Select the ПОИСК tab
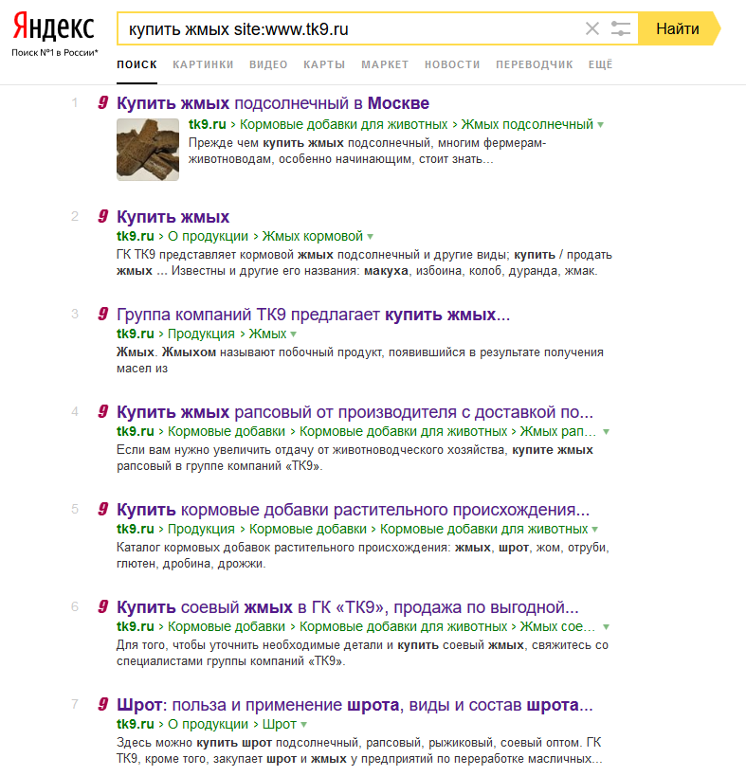 136,64
